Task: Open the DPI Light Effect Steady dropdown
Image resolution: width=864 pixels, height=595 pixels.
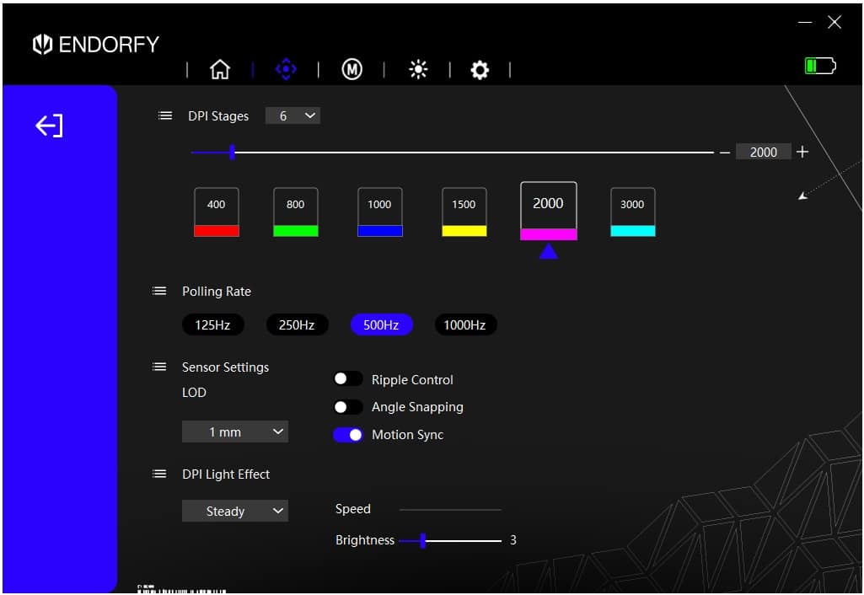Action: coord(235,512)
